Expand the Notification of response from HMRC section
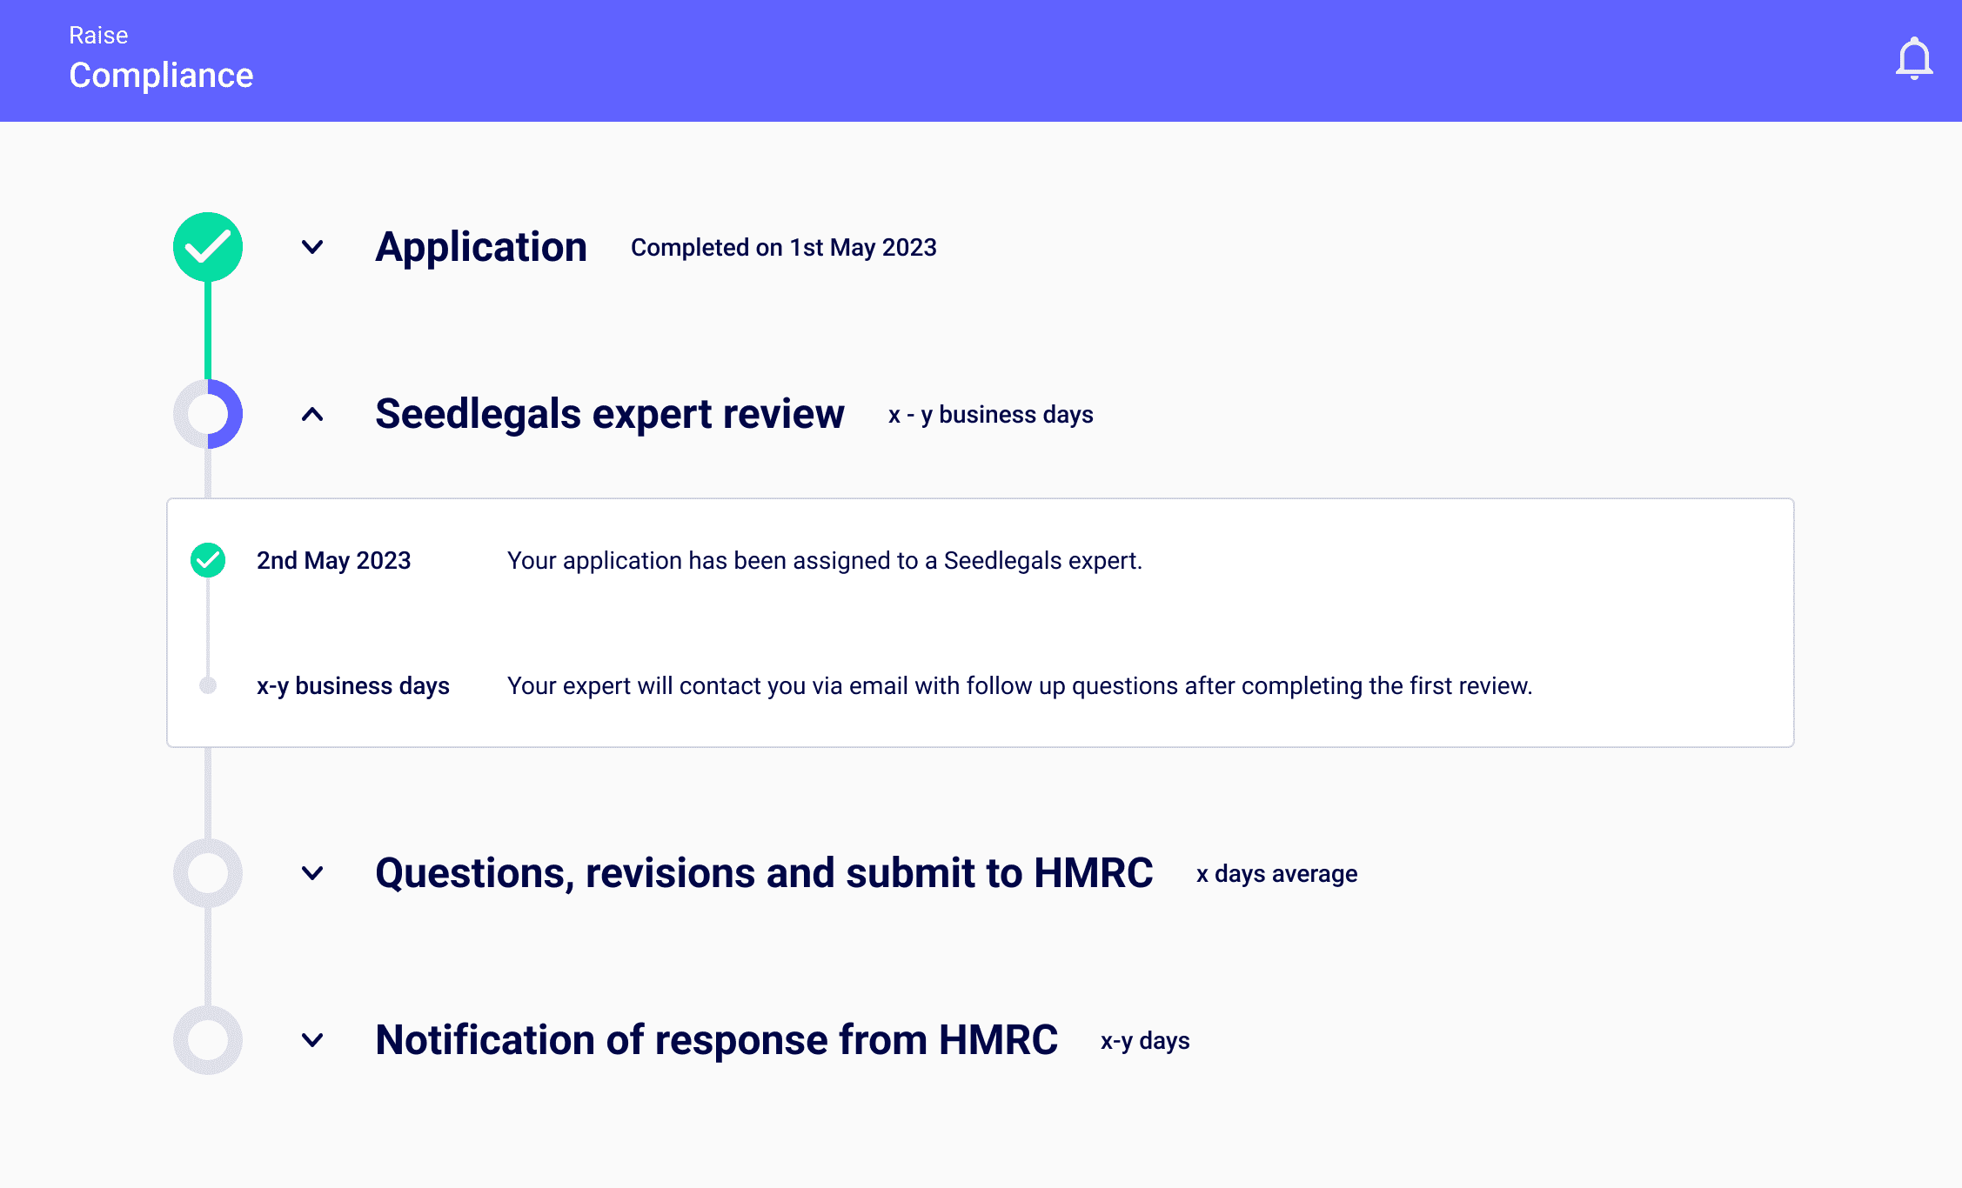This screenshot has height=1188, width=1962. tap(311, 1038)
